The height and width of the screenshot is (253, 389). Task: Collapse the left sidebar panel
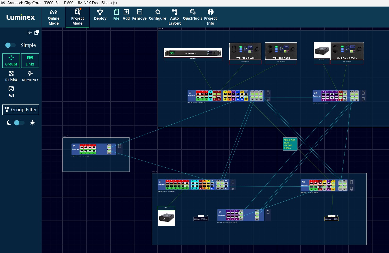pos(30,33)
